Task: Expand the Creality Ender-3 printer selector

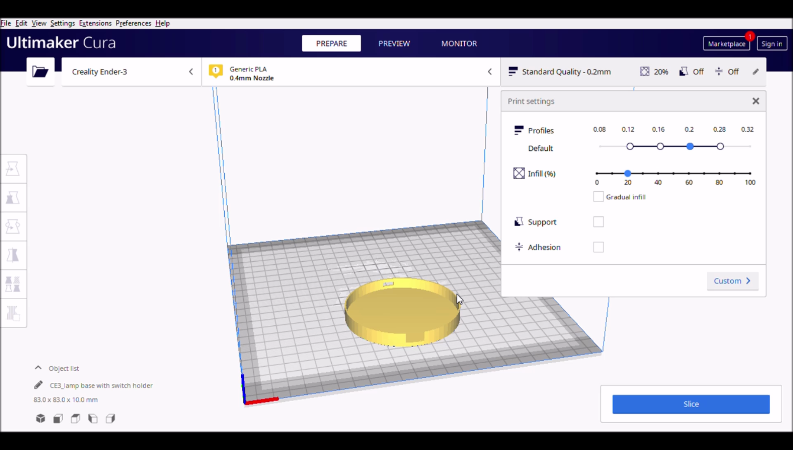Action: pyautogui.click(x=131, y=72)
